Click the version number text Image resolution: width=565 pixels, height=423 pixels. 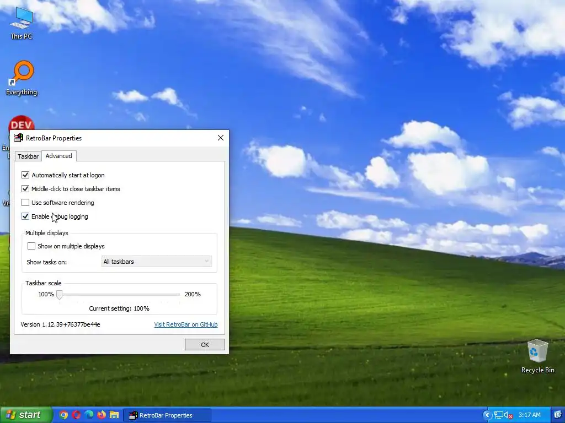pos(60,324)
